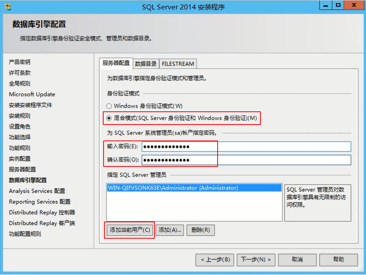
Task: Click the 删除(R) button
Action: (x=200, y=230)
